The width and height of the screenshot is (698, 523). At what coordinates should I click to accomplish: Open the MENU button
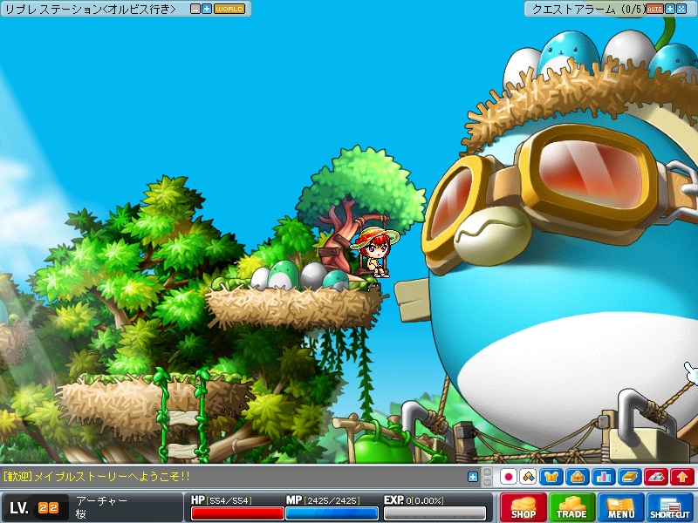pos(621,507)
